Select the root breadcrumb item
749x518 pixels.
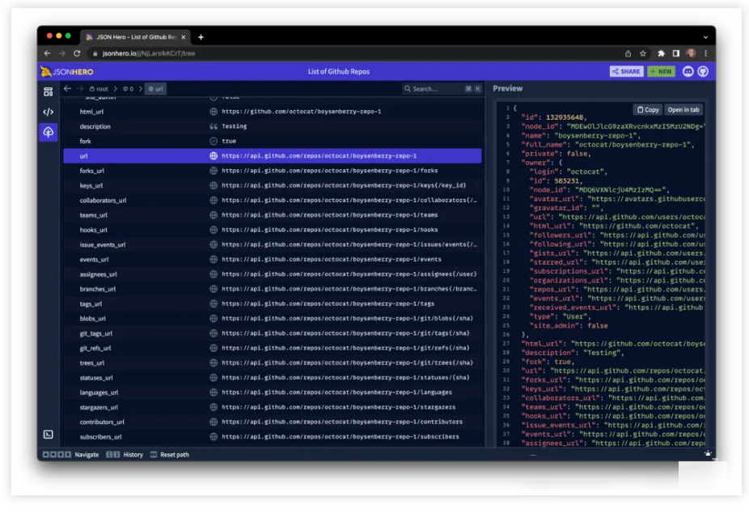coord(99,89)
